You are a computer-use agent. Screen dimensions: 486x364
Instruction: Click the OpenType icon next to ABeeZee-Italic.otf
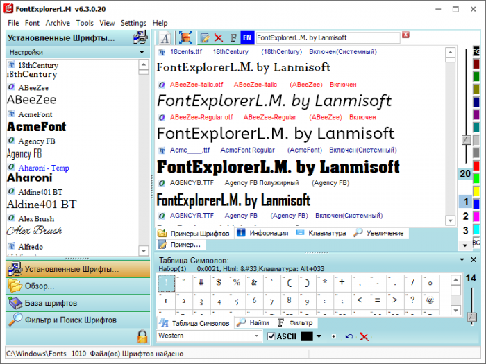click(162, 85)
